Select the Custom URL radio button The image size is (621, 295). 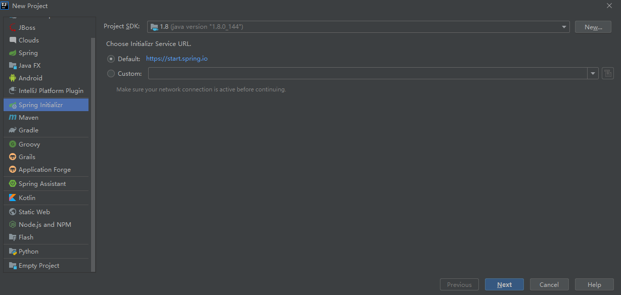coord(111,74)
